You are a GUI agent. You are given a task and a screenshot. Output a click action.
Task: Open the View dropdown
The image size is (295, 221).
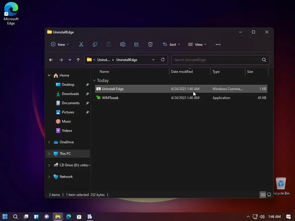pos(197,45)
